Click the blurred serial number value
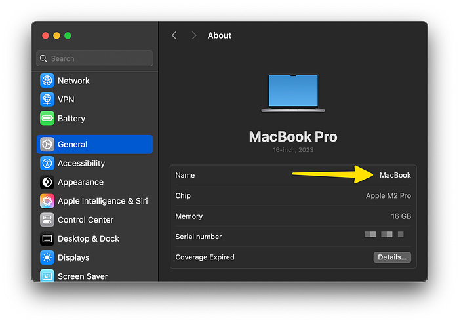 tap(384, 234)
